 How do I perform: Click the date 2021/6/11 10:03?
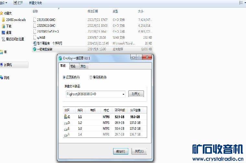98,25
